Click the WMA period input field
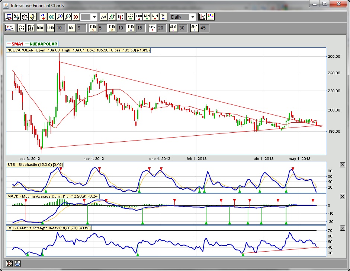The height and width of the screenshot is (271, 350). (x=60, y=28)
